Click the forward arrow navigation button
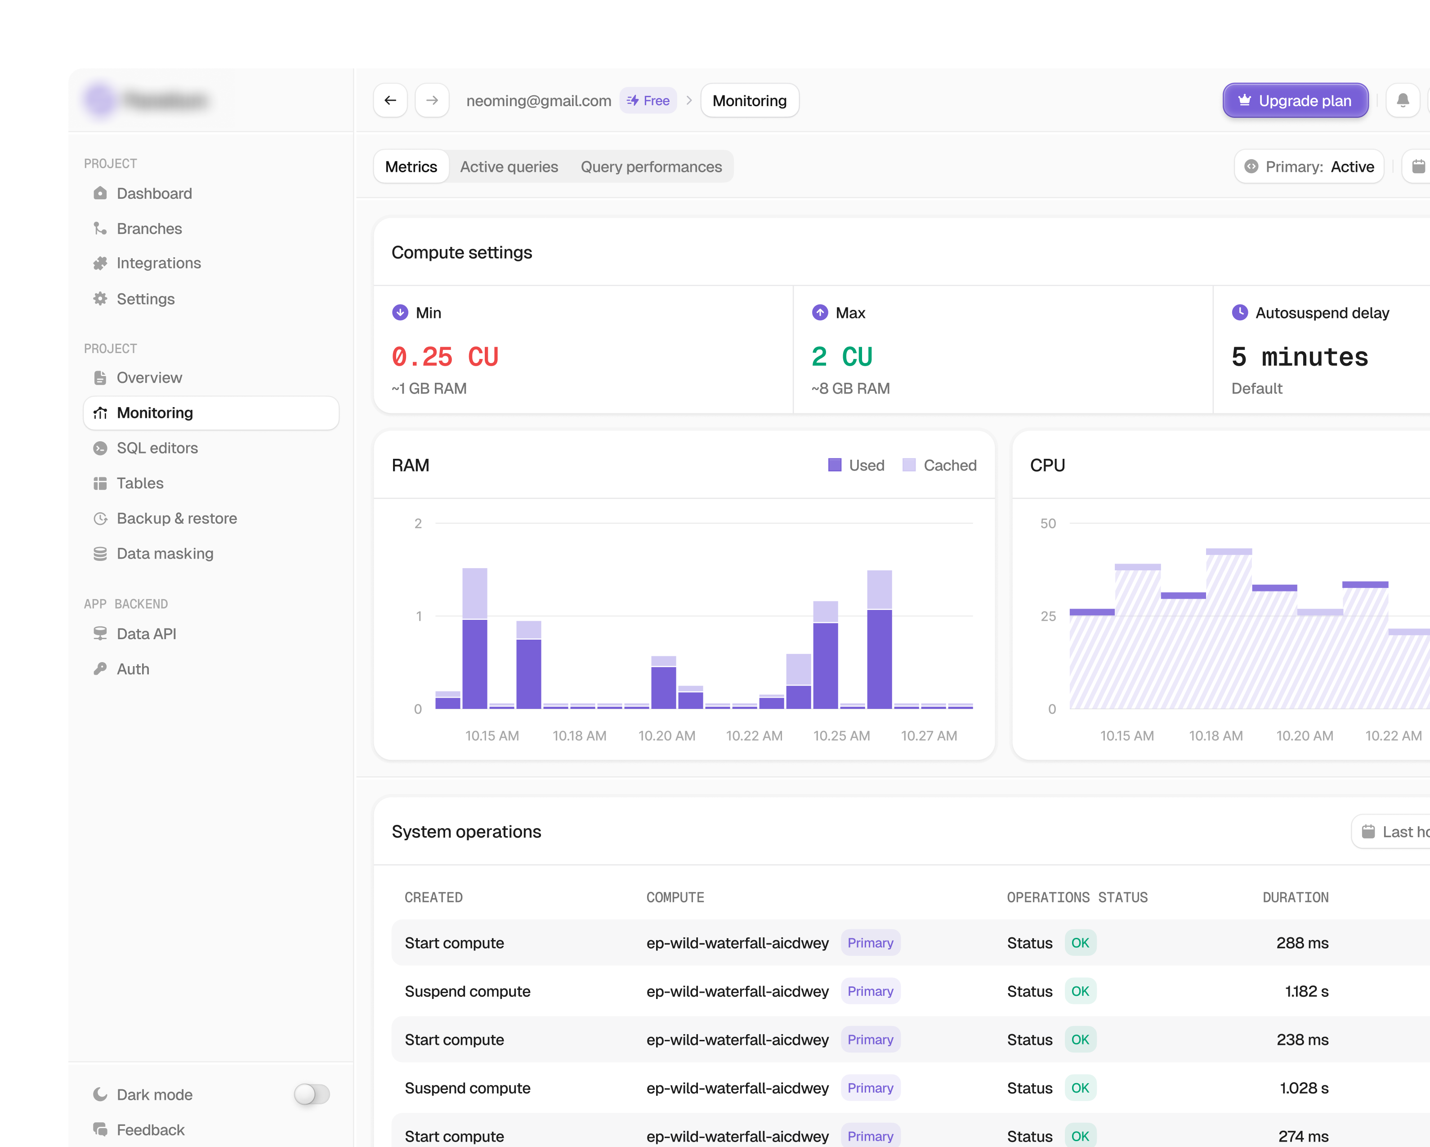Screen dimensions: 1430x1147 pos(432,100)
